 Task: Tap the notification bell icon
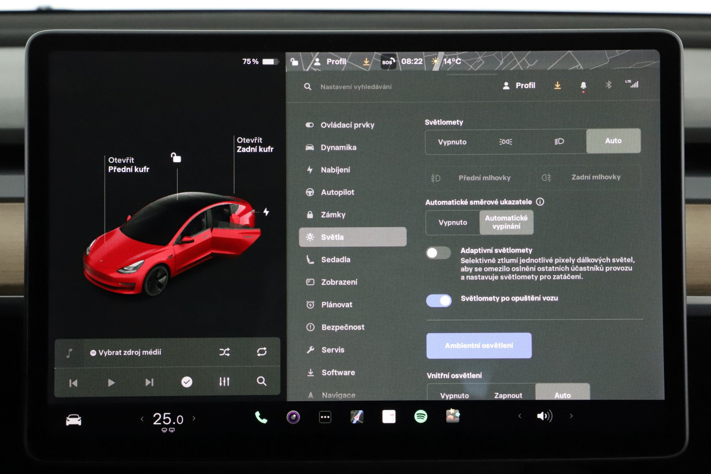click(x=583, y=85)
